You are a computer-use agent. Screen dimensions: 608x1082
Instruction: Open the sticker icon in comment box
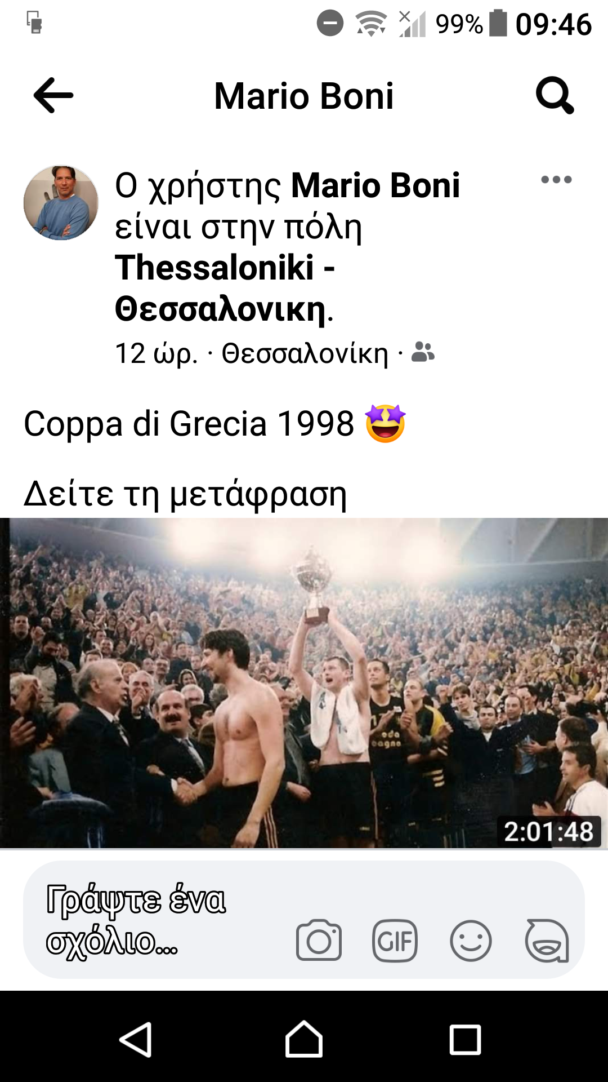point(547,941)
